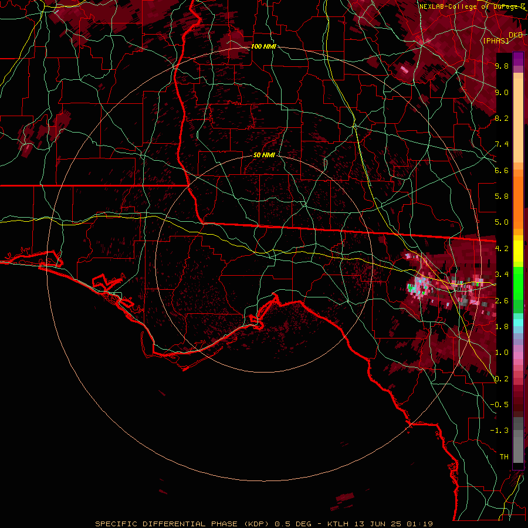Click the 8.2 color scale value
Image resolution: width=528 pixels, height=528 pixels.
502,118
